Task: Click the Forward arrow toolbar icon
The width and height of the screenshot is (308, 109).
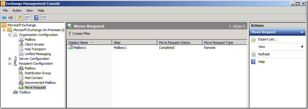Action: coord(11,18)
